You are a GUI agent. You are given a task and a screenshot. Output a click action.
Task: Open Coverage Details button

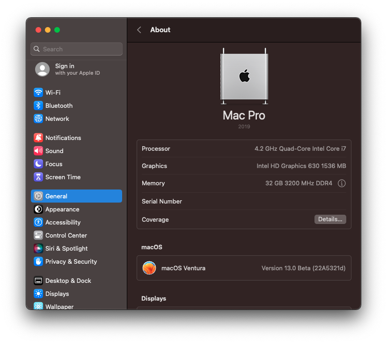pyautogui.click(x=330, y=219)
